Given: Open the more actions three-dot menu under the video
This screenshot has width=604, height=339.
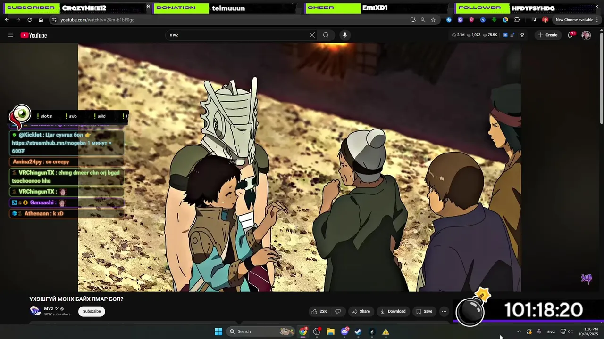Looking at the screenshot, I should pos(444,311).
